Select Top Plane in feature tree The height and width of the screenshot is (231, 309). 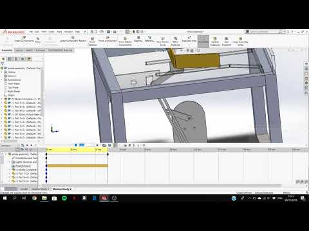[x=13, y=87]
